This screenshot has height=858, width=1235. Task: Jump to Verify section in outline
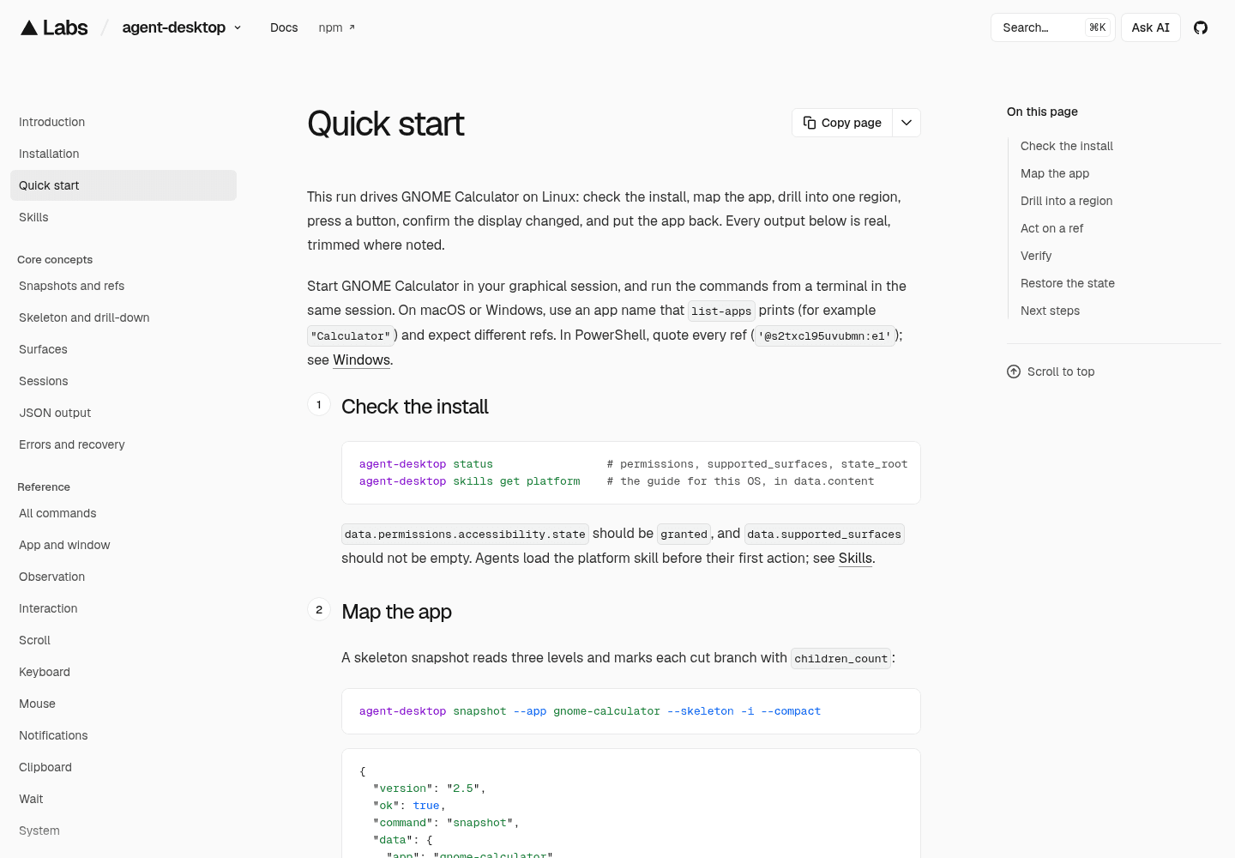[1036, 256]
